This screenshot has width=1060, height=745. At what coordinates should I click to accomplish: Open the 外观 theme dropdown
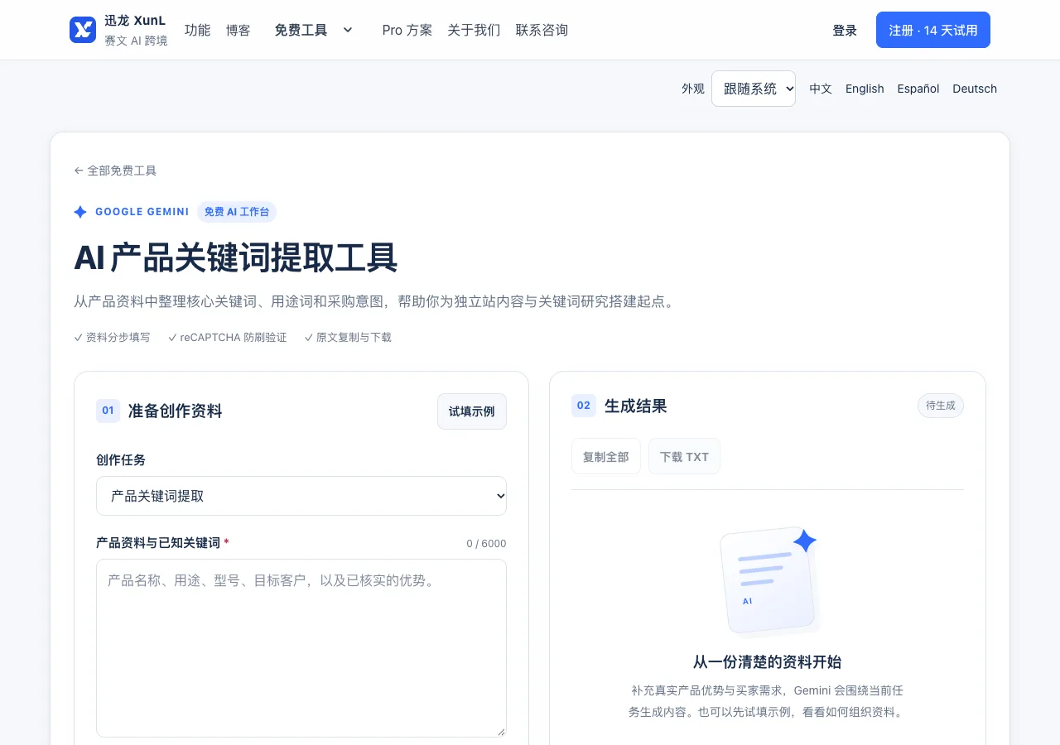coord(754,89)
